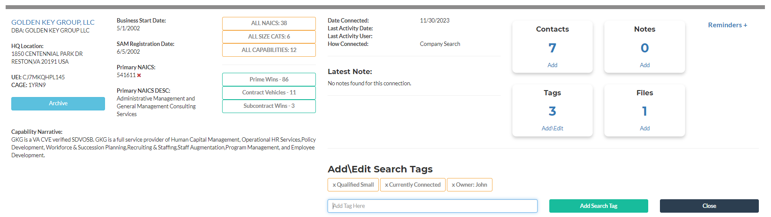Open GOLDEN KEY GROUP, LLC company link

[x=53, y=22]
